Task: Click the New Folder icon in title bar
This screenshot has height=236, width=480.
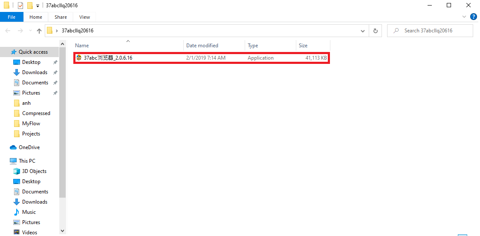Action: 30,6
